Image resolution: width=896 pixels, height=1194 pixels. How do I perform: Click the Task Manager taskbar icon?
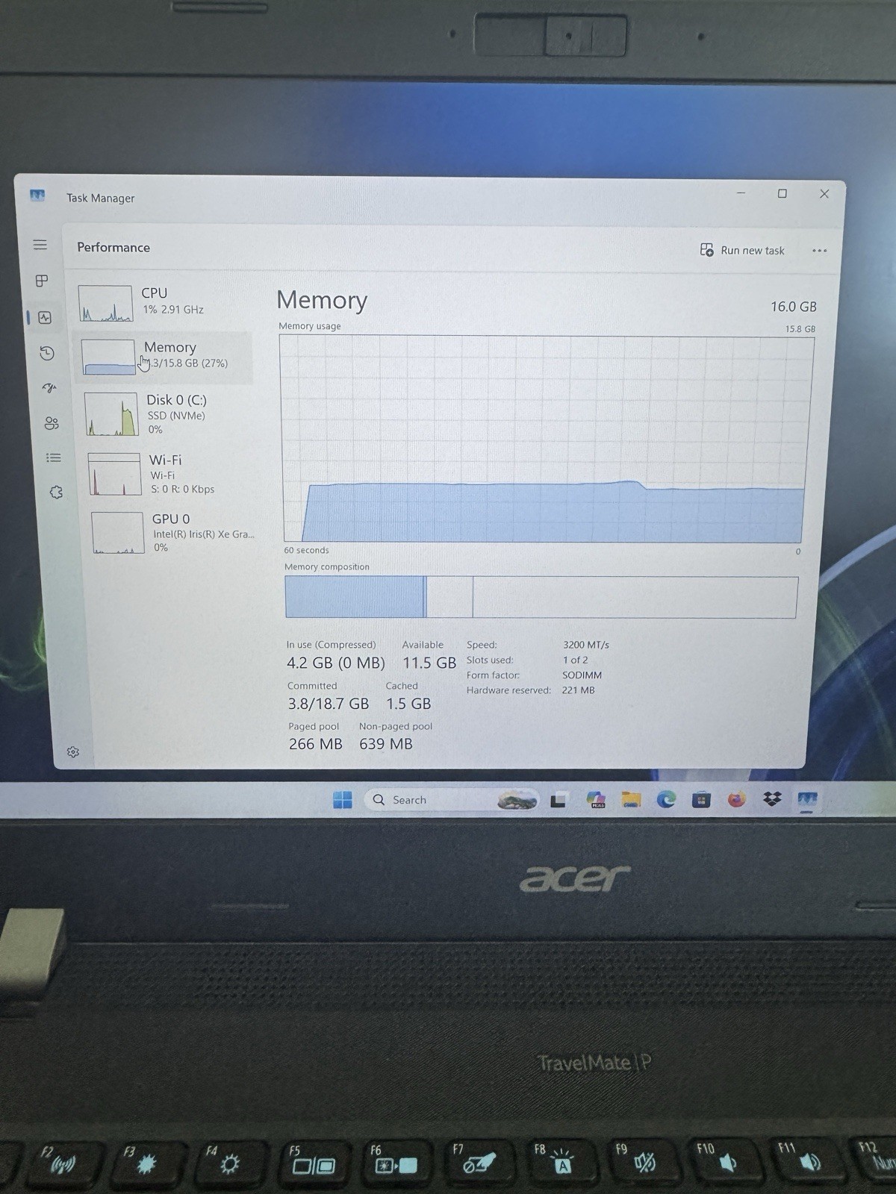pyautogui.click(x=807, y=800)
